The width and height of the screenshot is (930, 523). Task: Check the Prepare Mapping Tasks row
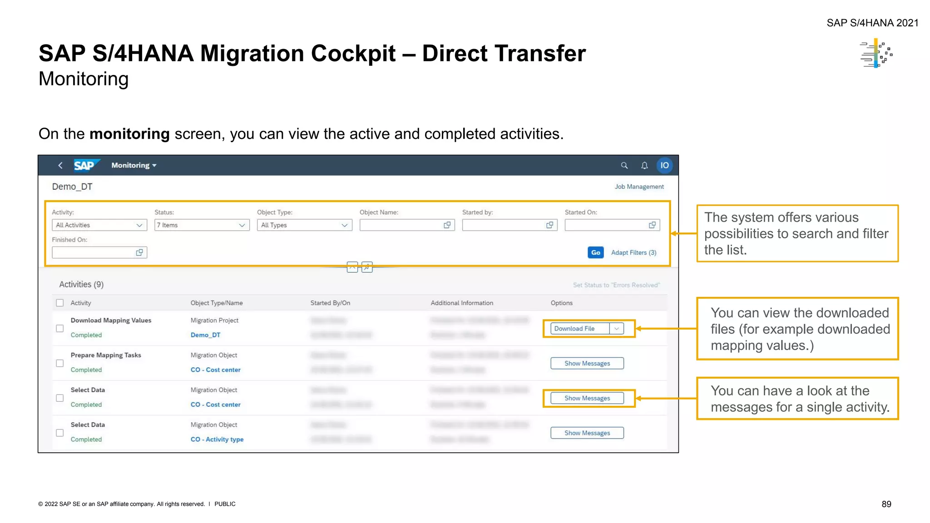tap(60, 363)
